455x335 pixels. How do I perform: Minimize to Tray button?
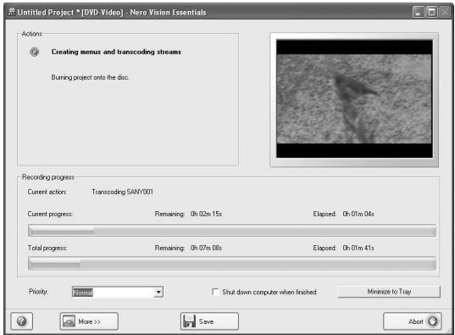[x=389, y=292]
